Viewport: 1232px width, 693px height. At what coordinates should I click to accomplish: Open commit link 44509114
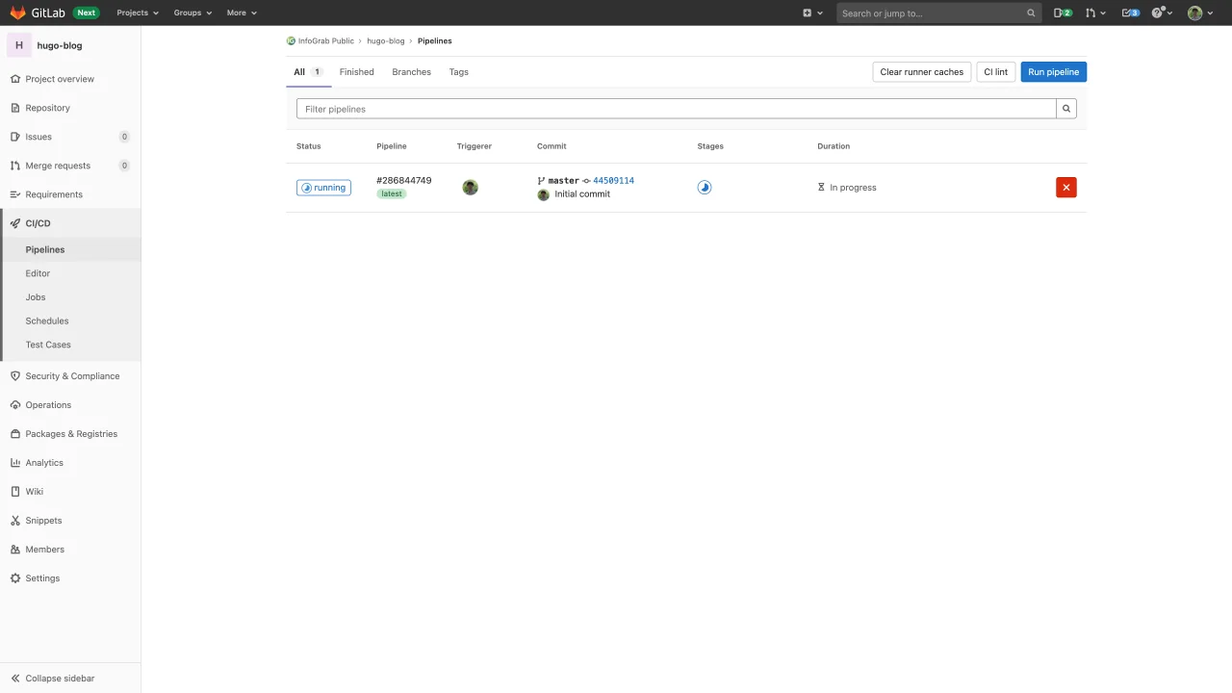click(613, 181)
